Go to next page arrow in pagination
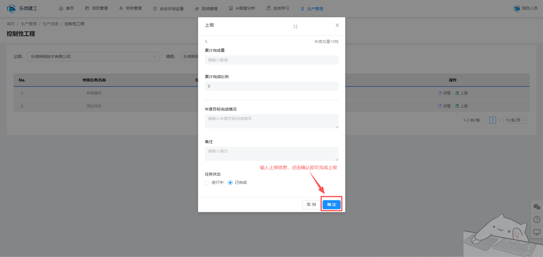This screenshot has width=543, height=257. pos(499,120)
